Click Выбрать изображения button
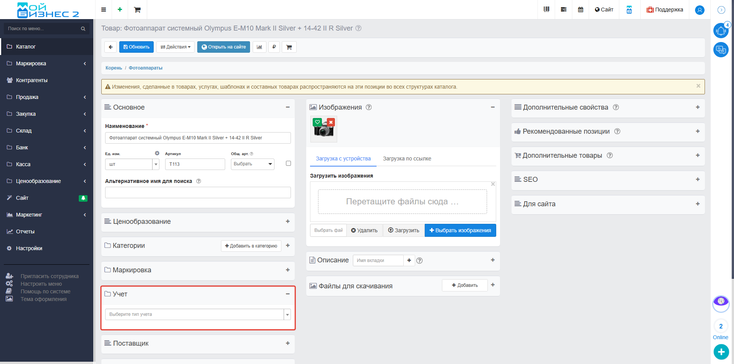Image resolution: width=734 pixels, height=364 pixels. click(x=460, y=230)
